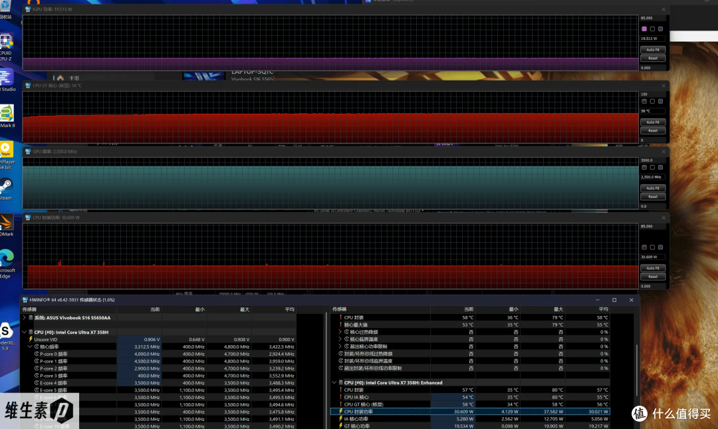Open the CPU-Z desktop shortcut
The height and width of the screenshot is (429, 718).
click(x=6, y=47)
